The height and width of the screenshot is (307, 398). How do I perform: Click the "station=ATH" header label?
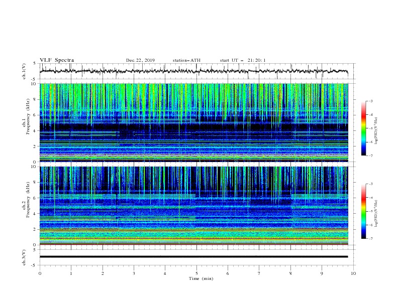click(x=186, y=60)
